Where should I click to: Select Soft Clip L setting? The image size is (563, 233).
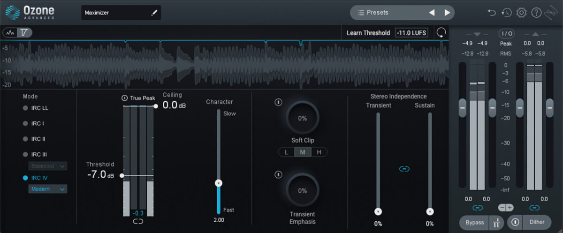(x=286, y=152)
